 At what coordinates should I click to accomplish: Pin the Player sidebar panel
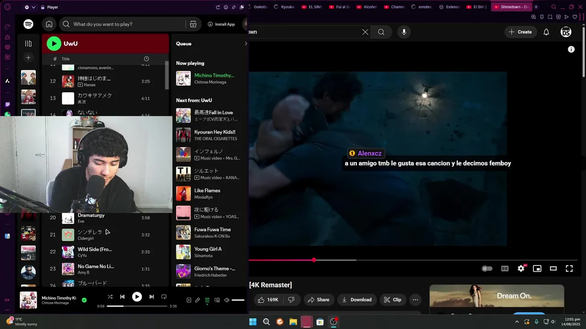233,7
